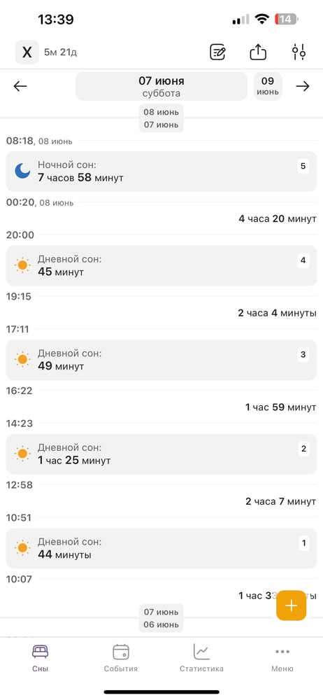This screenshot has height=700, width=323.
Task: Open date picker for 07 июня суббота
Action: (x=161, y=86)
